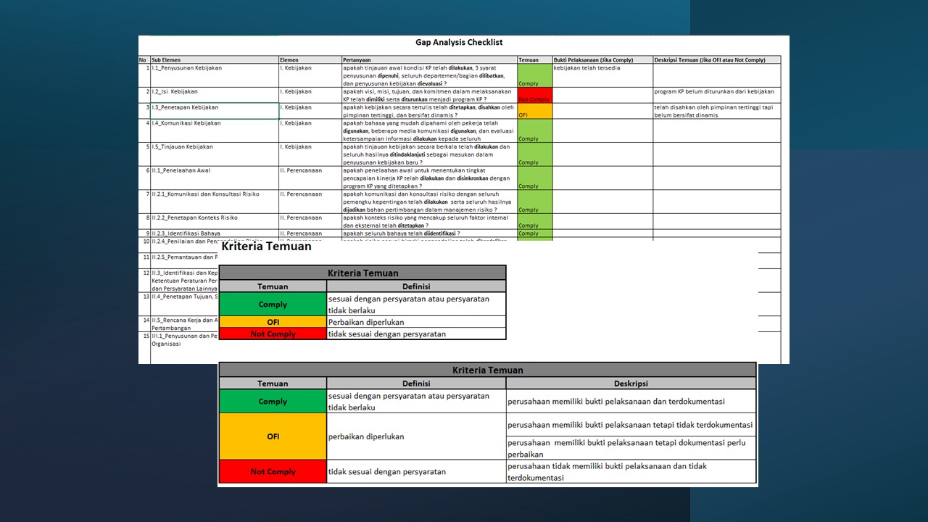The height and width of the screenshot is (522, 928).
Task: Select the I.3_Penetapan Kebijakan cell
Action: 214,111
